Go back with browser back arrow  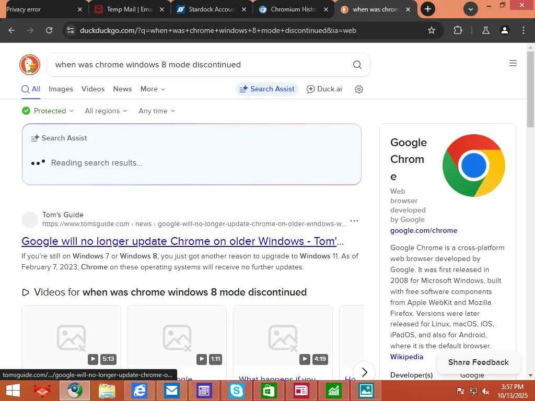pyautogui.click(x=11, y=30)
